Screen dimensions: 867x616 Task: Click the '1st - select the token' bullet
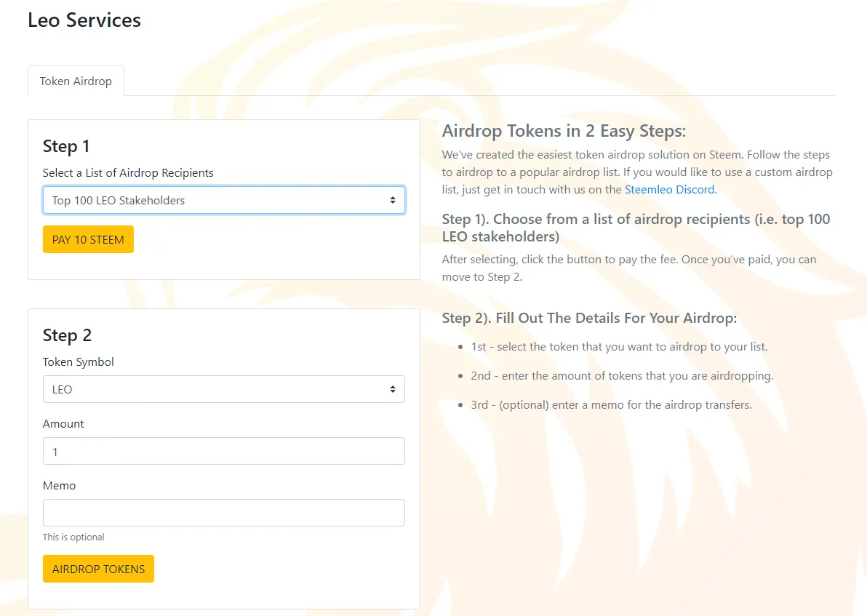[x=619, y=347]
